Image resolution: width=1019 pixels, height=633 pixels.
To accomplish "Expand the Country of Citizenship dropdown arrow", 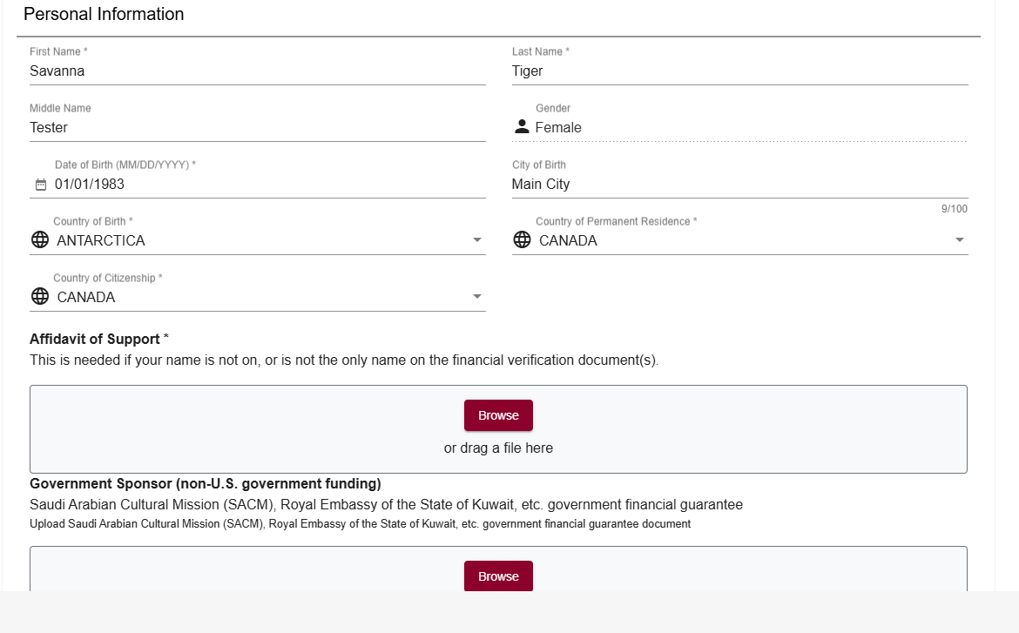I will point(477,296).
